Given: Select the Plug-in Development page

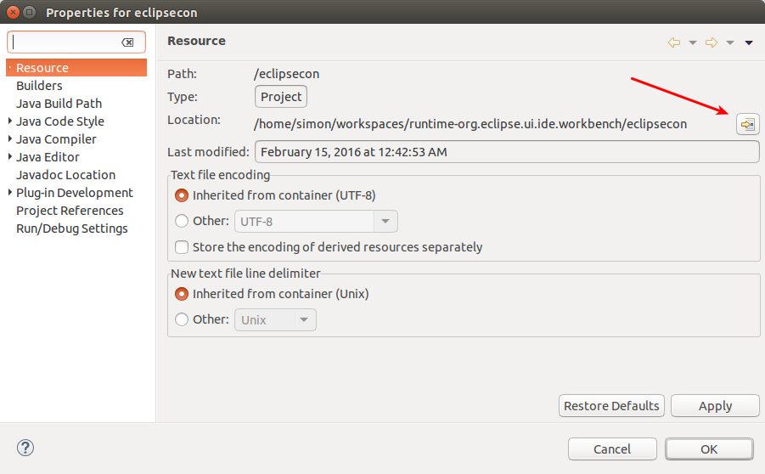Looking at the screenshot, I should coord(74,193).
